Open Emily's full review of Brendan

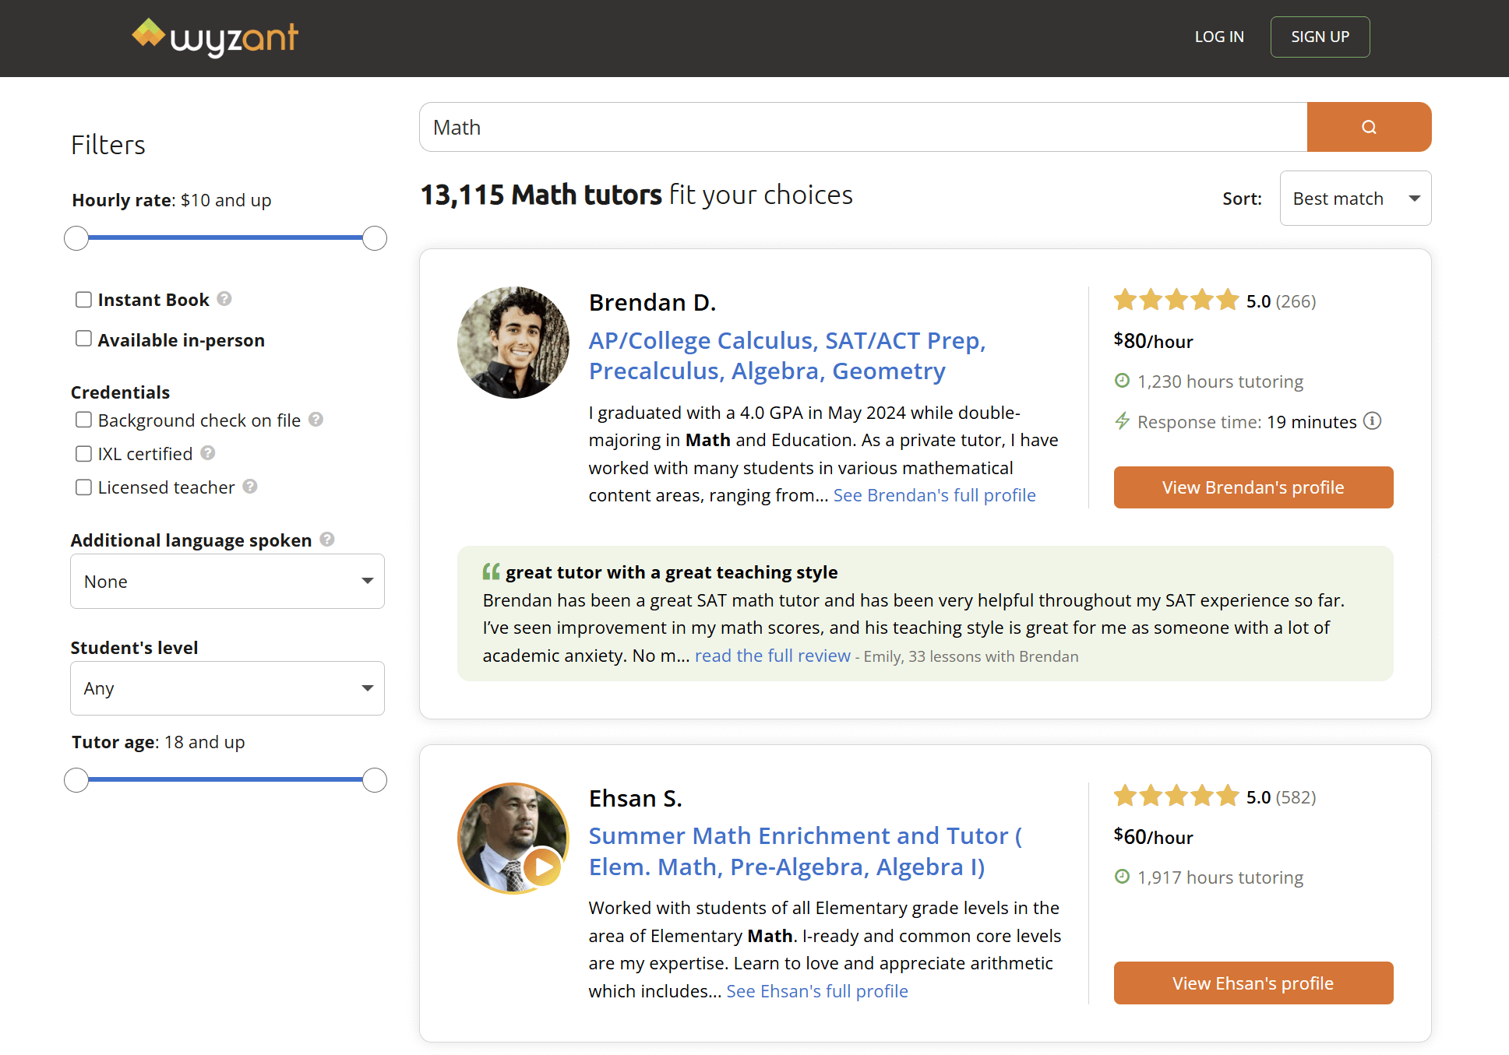tap(772, 656)
